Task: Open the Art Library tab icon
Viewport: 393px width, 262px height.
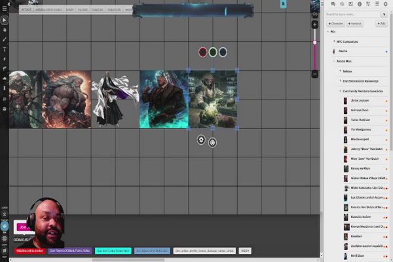Action: 342,4
